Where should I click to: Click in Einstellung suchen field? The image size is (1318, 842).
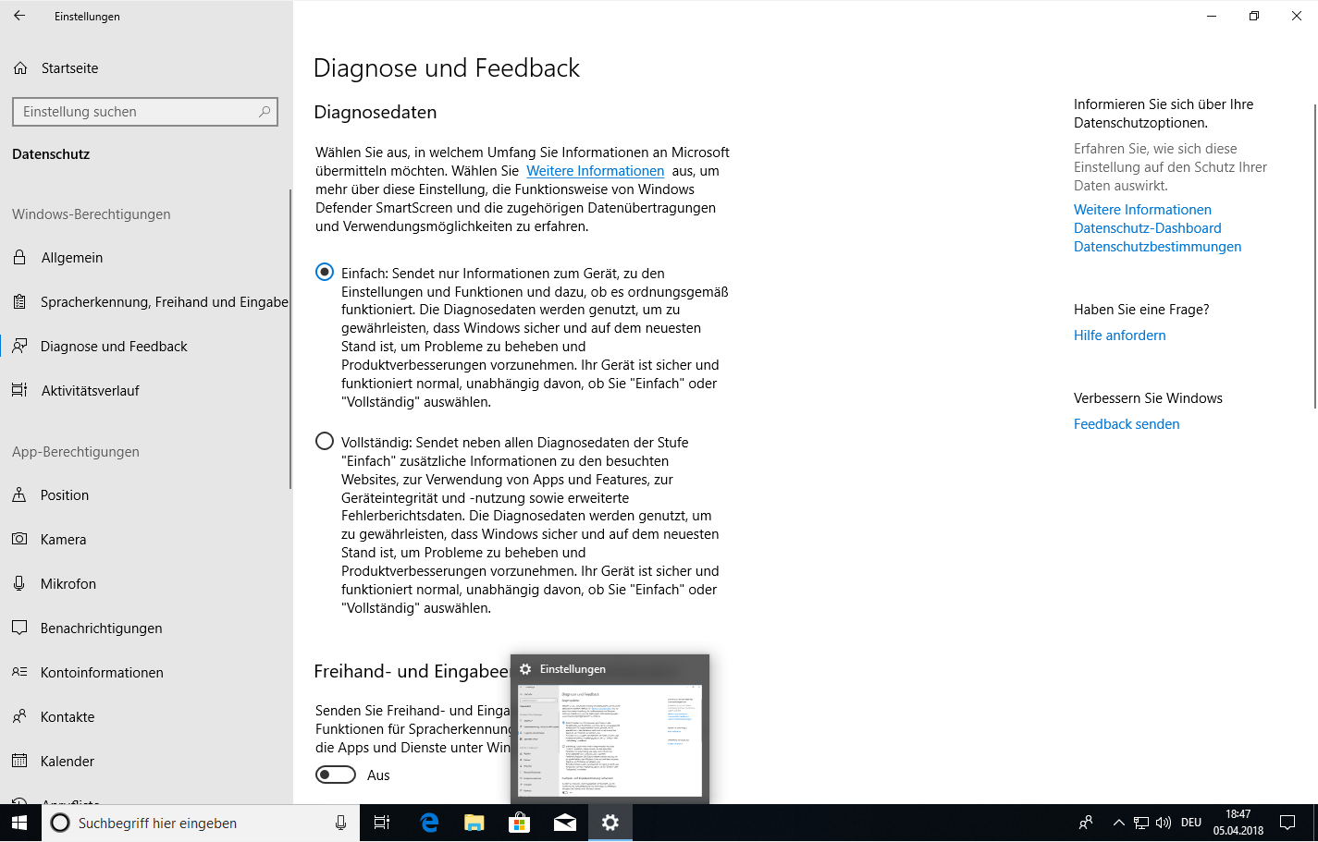pos(145,112)
